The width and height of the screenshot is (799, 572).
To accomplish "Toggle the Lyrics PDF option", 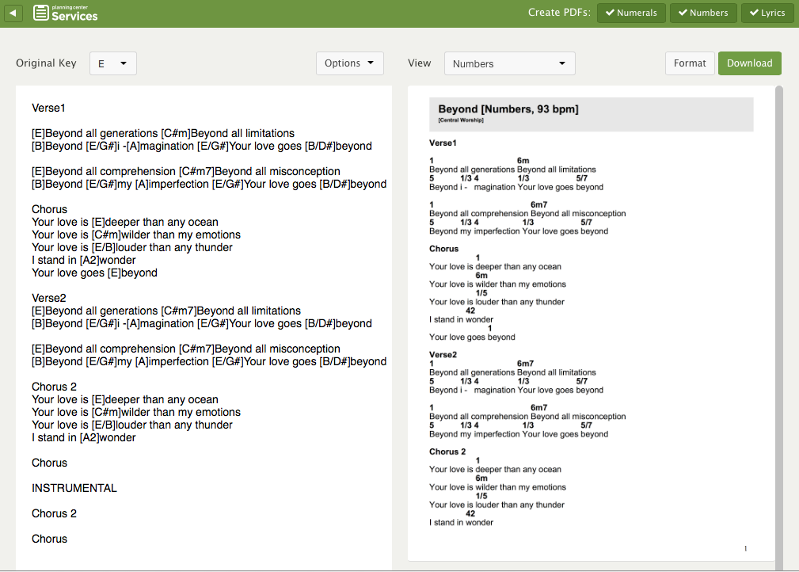I will pyautogui.click(x=767, y=13).
